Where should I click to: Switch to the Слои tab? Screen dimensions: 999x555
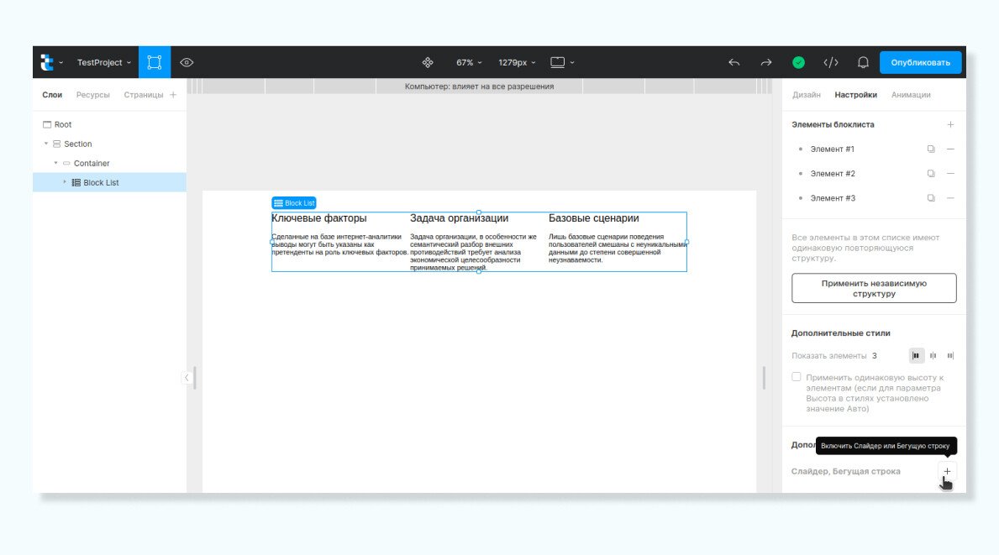point(52,95)
